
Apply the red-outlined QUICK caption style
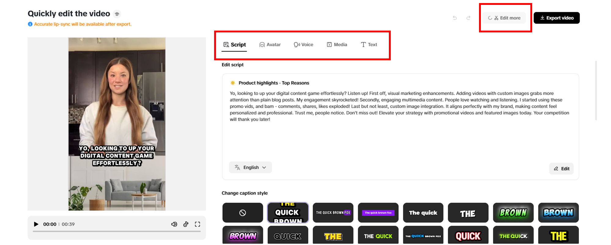tap(468, 235)
